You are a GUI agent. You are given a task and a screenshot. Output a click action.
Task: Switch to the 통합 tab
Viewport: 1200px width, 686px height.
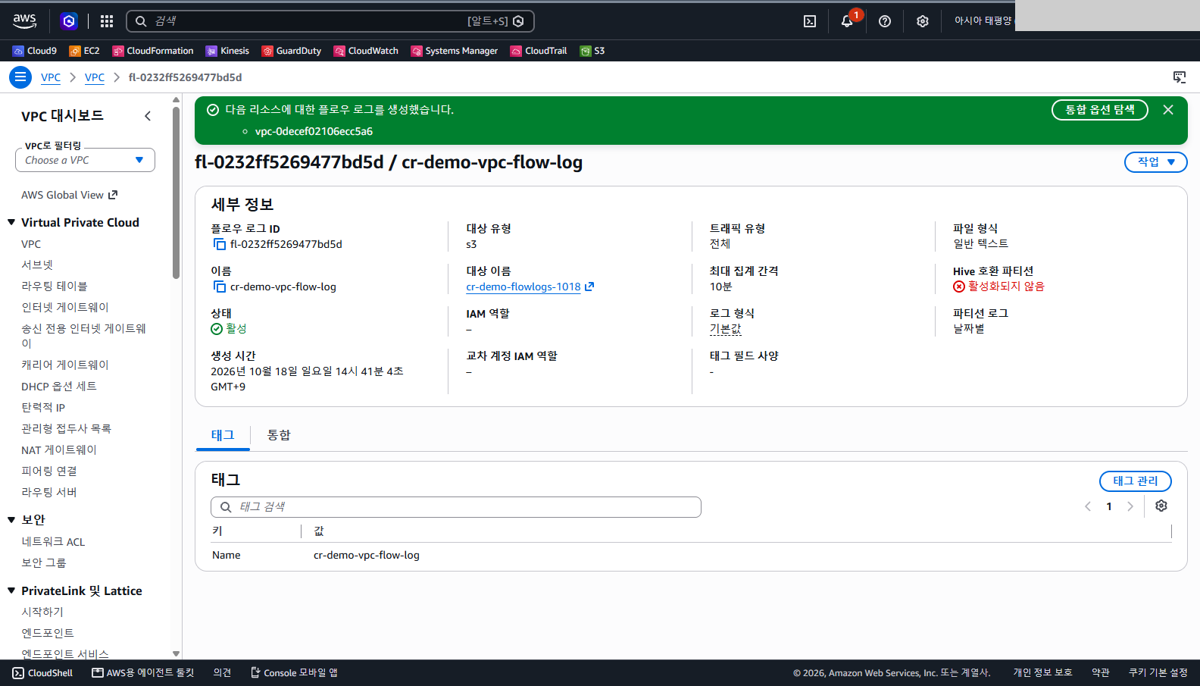point(279,435)
